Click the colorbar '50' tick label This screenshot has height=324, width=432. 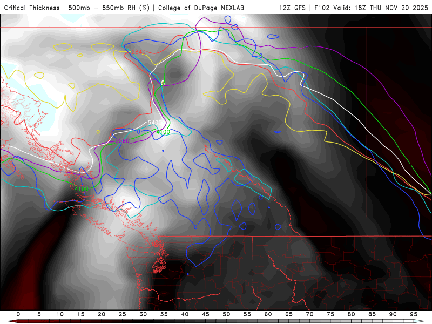pos(226,314)
